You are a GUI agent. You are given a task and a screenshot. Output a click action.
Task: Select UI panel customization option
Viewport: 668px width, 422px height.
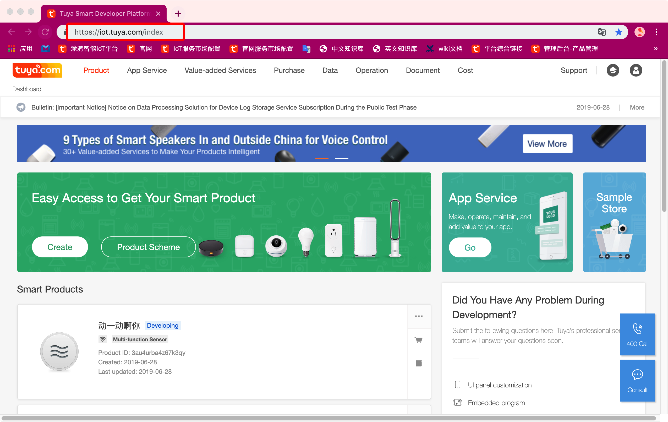click(493, 385)
